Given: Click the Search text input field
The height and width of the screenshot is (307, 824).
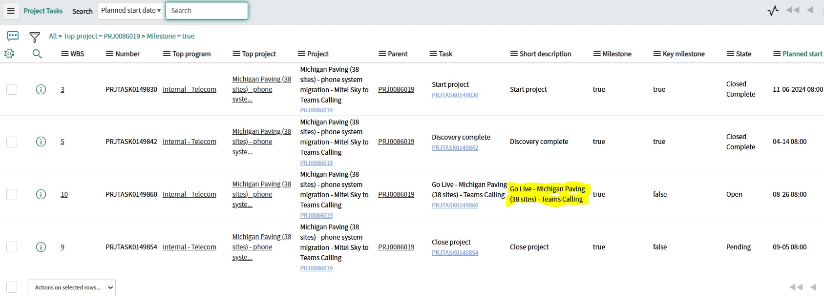Looking at the screenshot, I should coord(207,11).
